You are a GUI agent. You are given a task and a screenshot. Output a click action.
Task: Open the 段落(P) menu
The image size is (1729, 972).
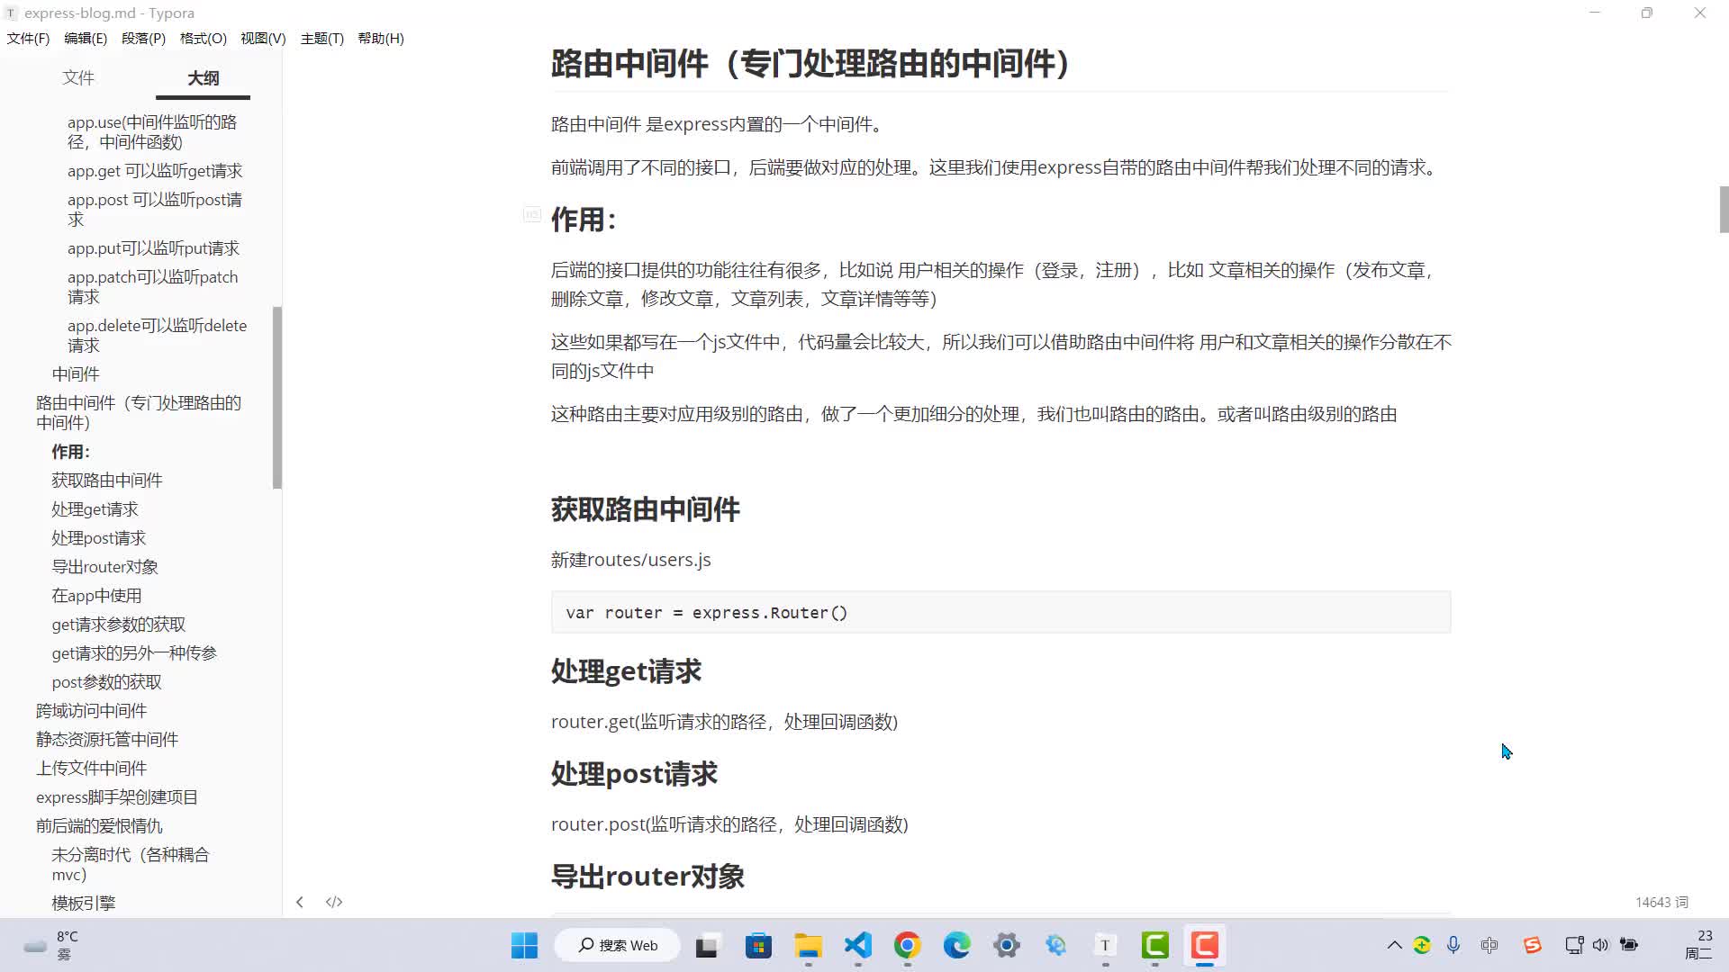(x=143, y=38)
